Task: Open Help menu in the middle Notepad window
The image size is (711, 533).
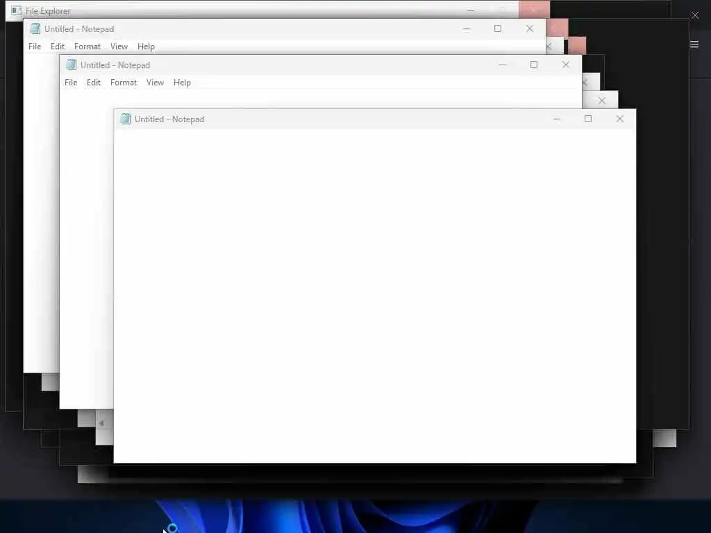Action: pyautogui.click(x=182, y=83)
